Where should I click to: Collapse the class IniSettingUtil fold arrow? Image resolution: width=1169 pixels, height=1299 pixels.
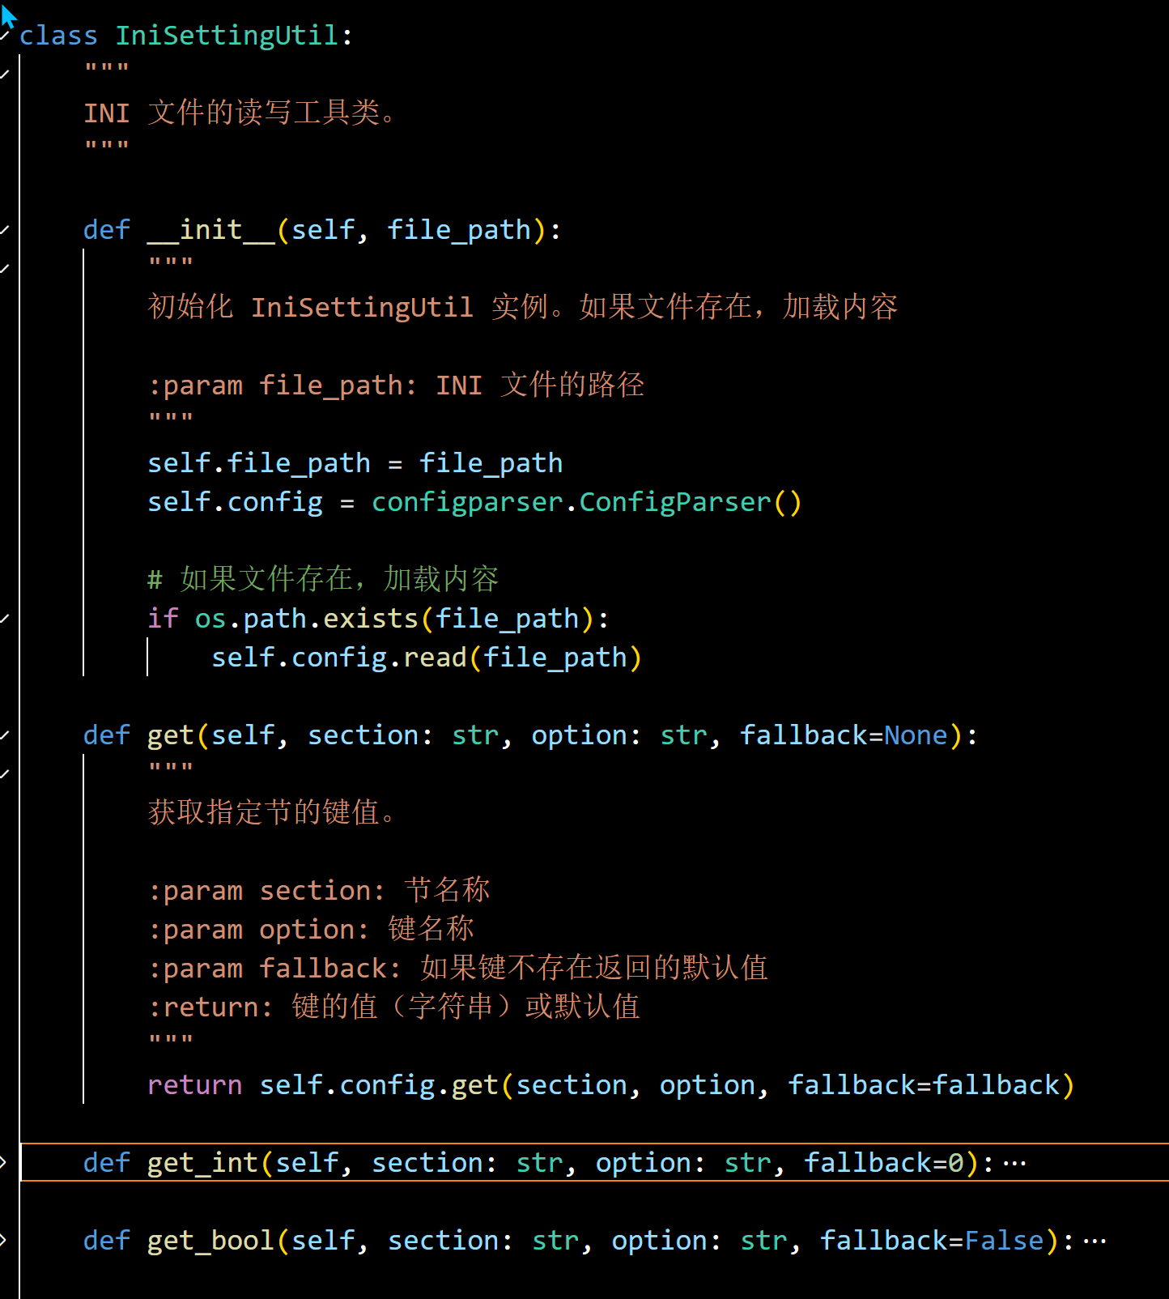[x=4, y=36]
